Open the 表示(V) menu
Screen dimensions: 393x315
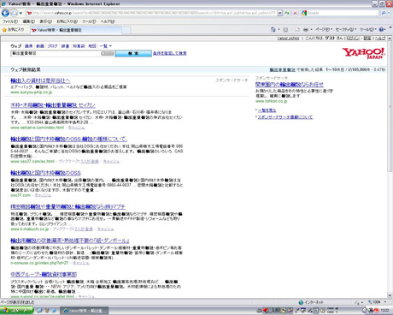pyautogui.click(x=45, y=21)
